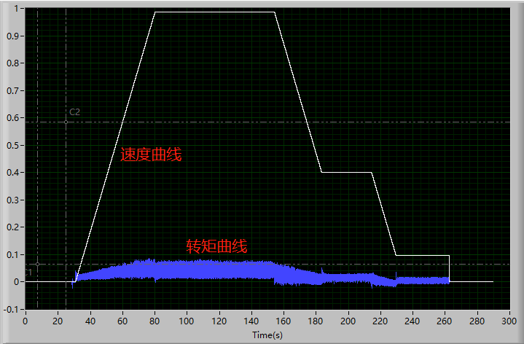Click the speed curve's 0.4 plateau segment
The height and width of the screenshot is (344, 524).
tap(347, 173)
